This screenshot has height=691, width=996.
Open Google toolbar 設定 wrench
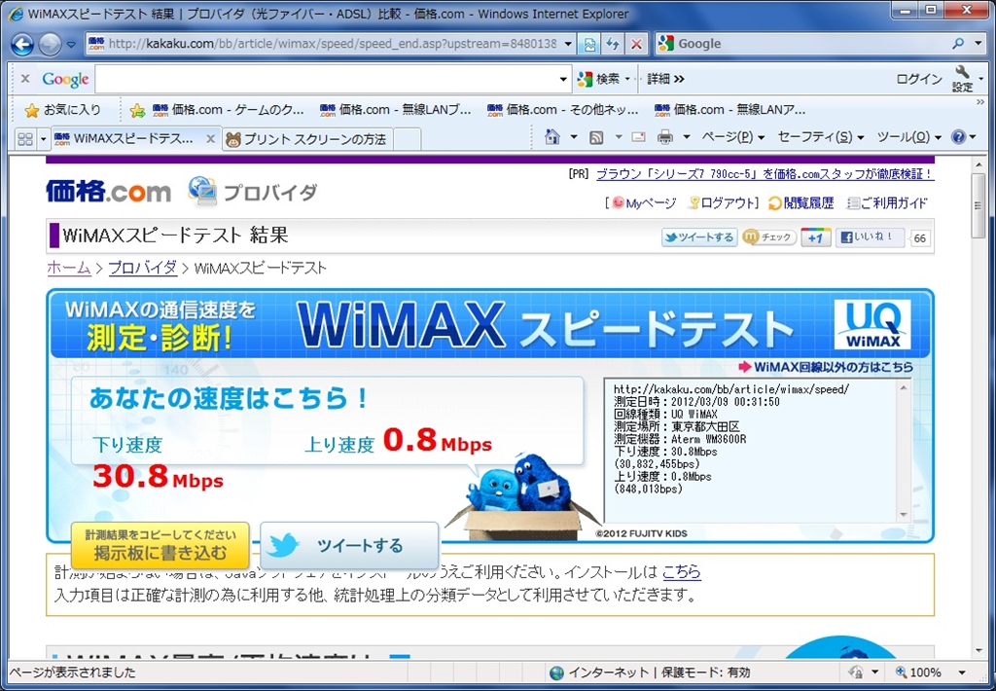[x=963, y=79]
